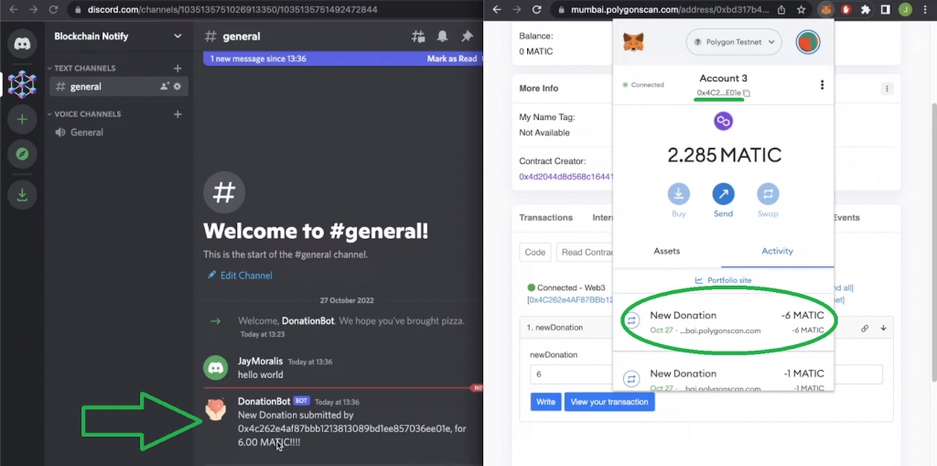Click the MetaMask extension icon in toolbar

(x=825, y=10)
